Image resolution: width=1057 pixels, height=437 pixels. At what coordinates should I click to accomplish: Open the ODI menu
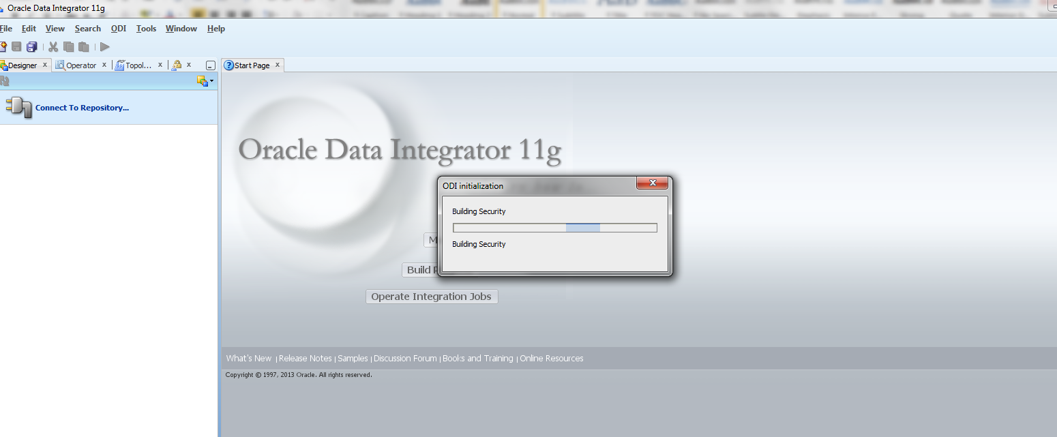pyautogui.click(x=119, y=29)
